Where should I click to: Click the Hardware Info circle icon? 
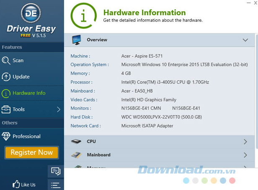pos(6,94)
